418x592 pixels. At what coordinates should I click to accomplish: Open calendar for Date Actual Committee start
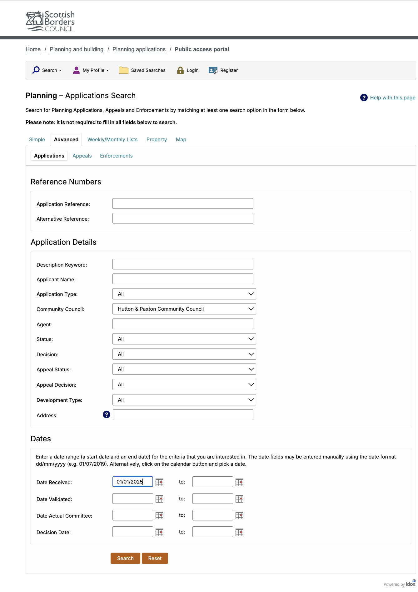[x=159, y=515]
